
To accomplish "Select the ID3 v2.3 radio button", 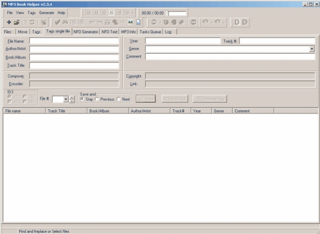I will (x=9, y=102).
